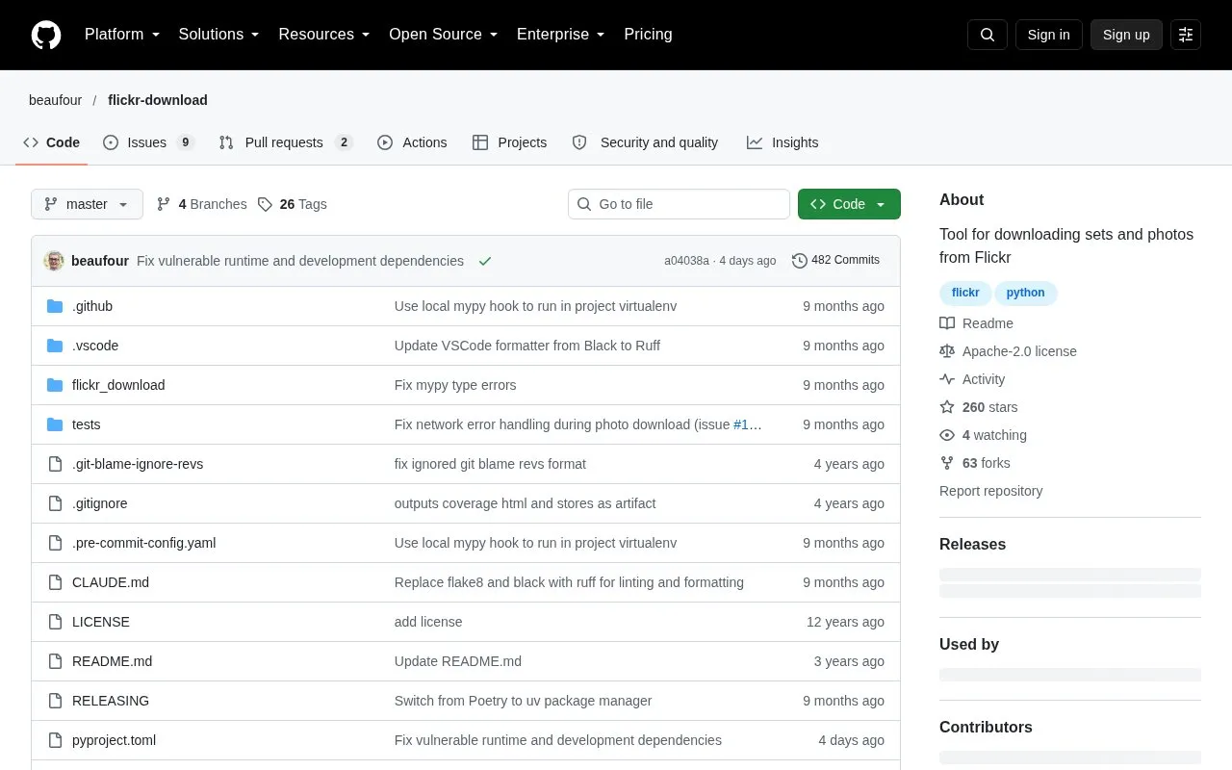1232x770 pixels.
Task: Expand the Platform menu
Action: tap(122, 35)
